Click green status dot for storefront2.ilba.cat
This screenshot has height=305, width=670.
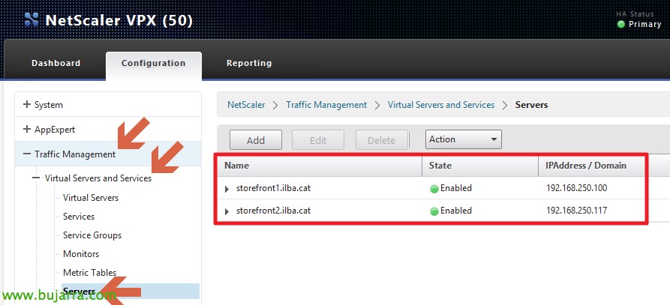pyautogui.click(x=434, y=211)
